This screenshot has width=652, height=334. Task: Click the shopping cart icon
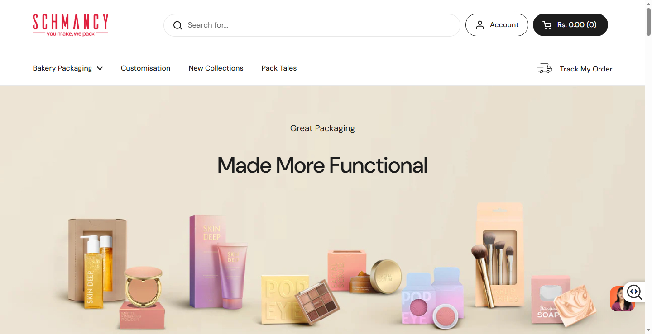coord(547,25)
